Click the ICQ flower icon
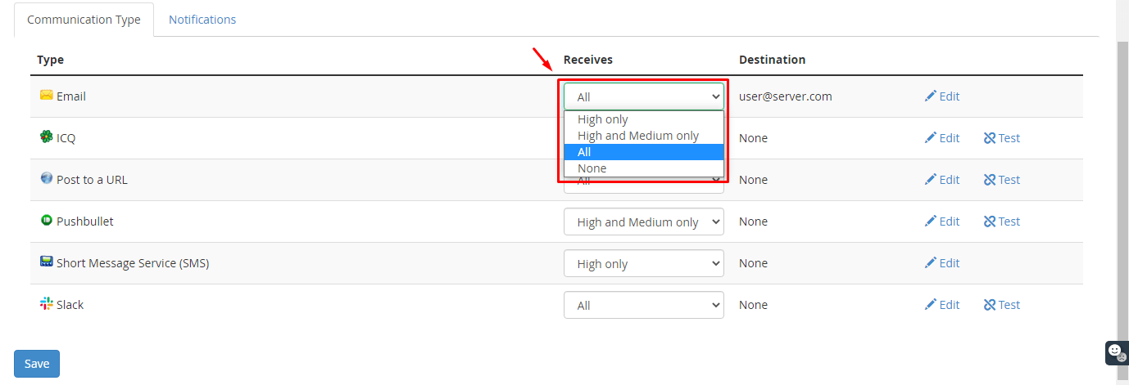 [x=47, y=137]
